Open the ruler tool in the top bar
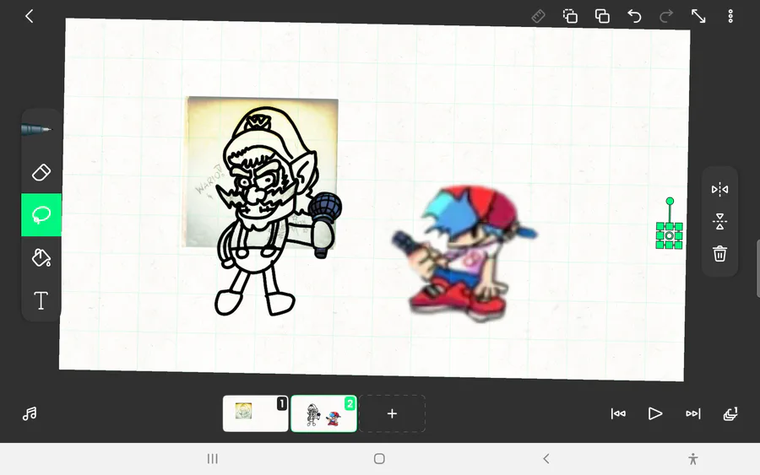This screenshot has height=475, width=760. pyautogui.click(x=538, y=17)
